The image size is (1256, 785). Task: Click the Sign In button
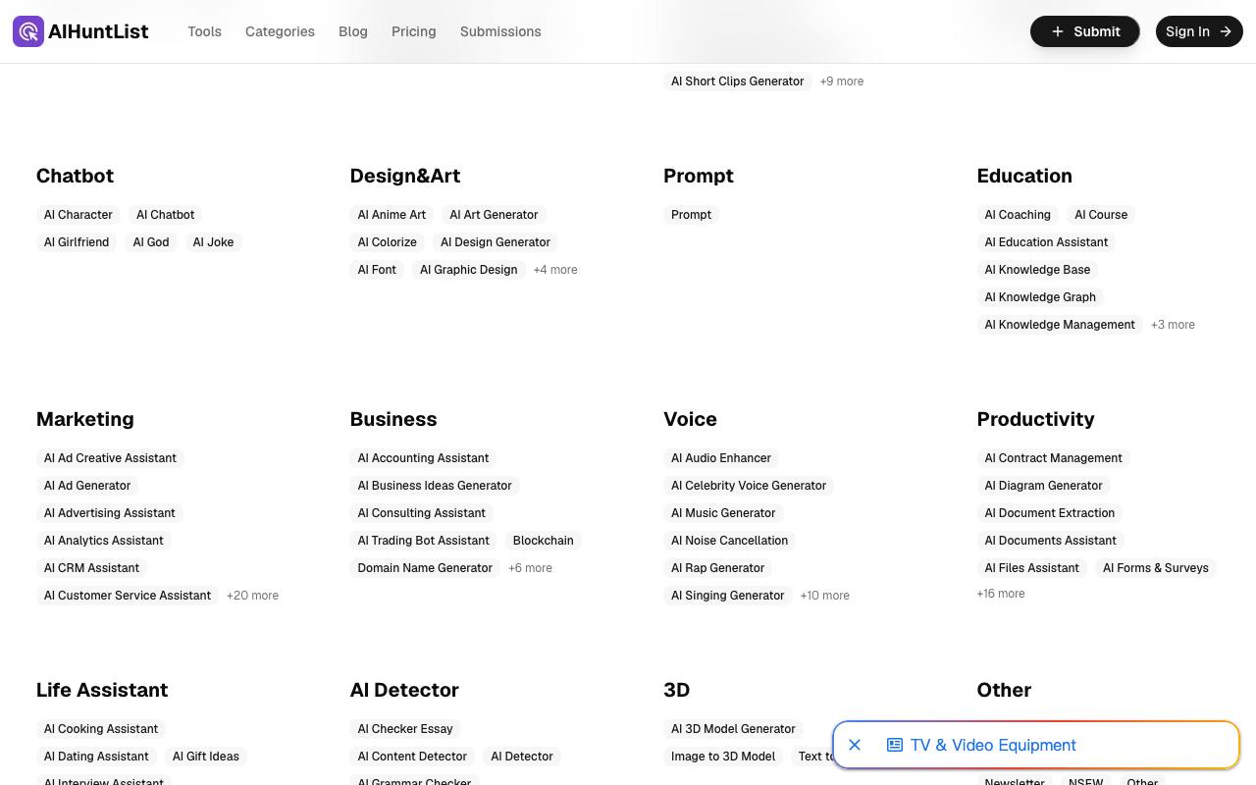click(x=1199, y=31)
